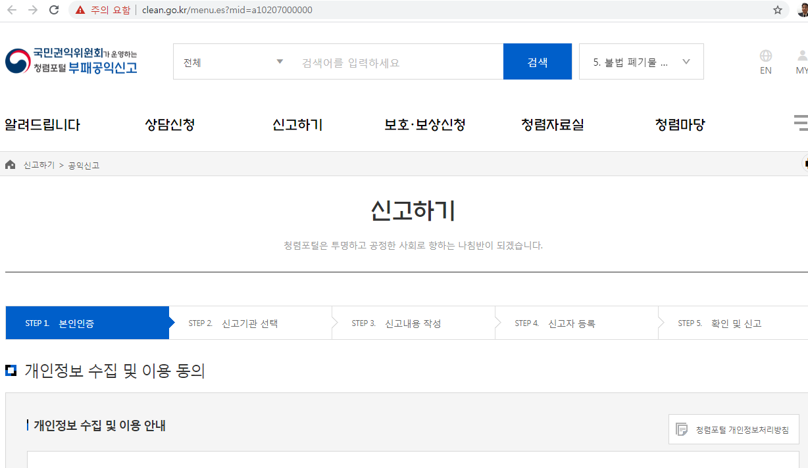Select STEP 5. 확인 및 신고 step
Image resolution: width=808 pixels, height=468 pixels.
point(734,323)
